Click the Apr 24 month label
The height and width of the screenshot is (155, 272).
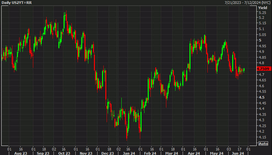(194, 153)
